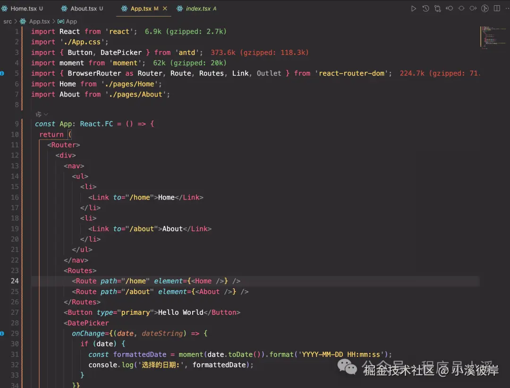Click 'onChange' on line 29
The width and height of the screenshot is (510, 388).
88,333
